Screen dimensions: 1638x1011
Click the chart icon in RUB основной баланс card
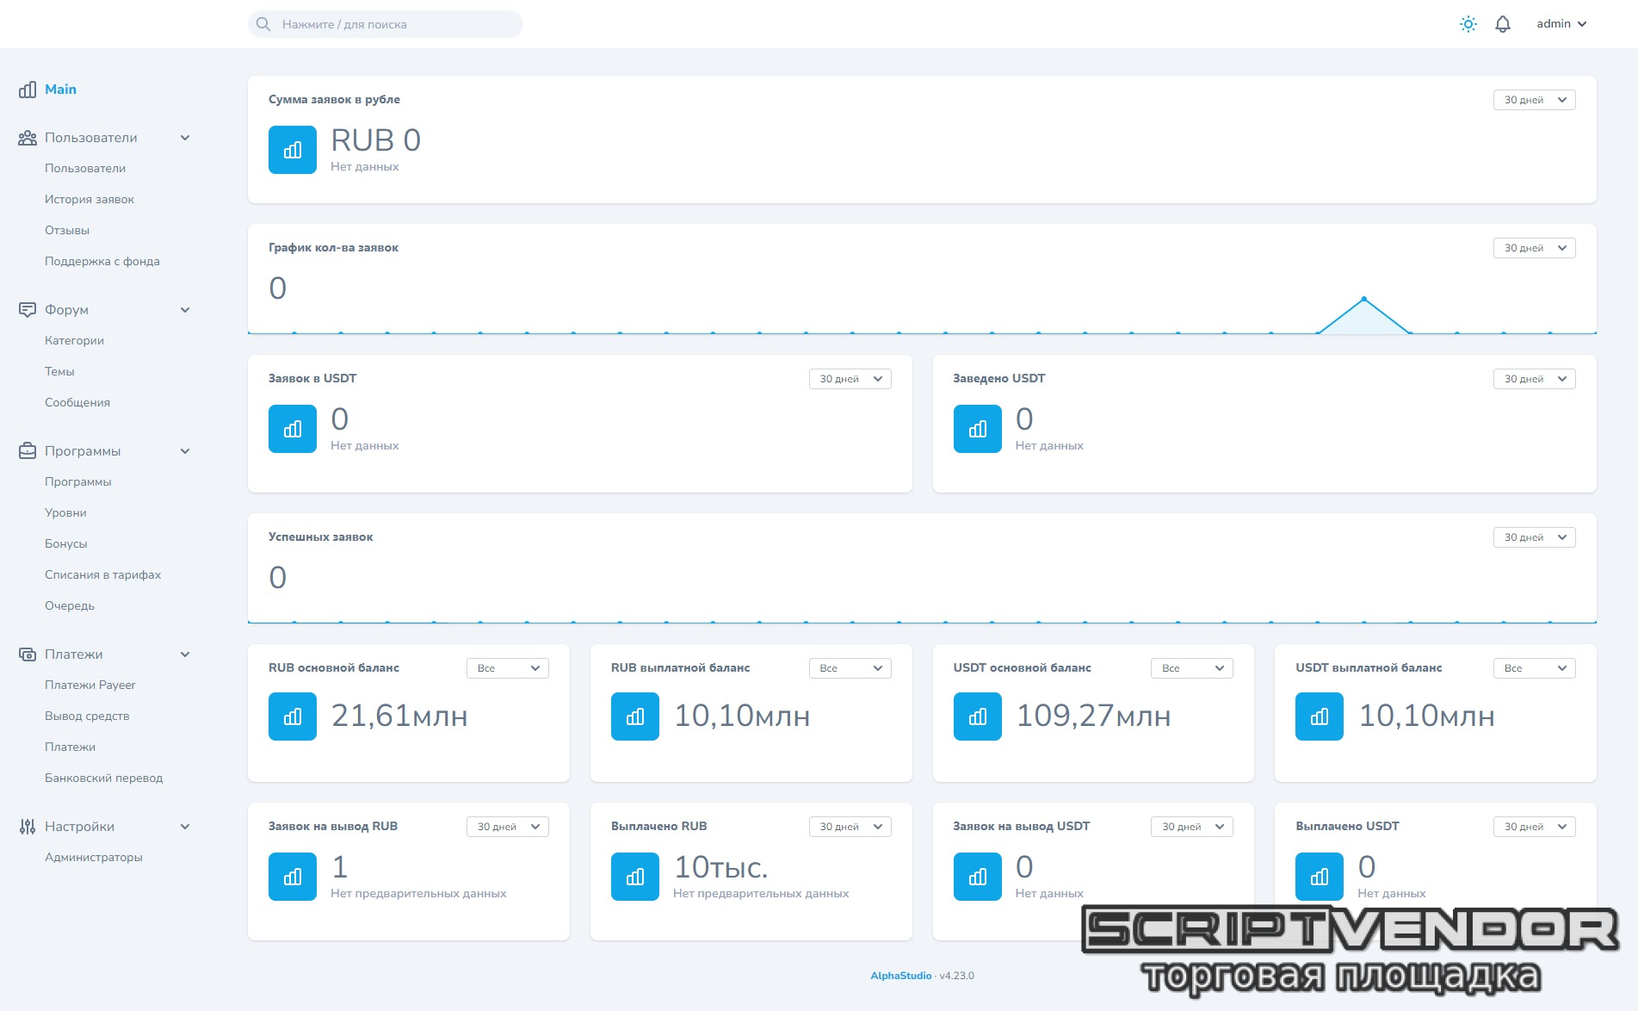tap(293, 716)
